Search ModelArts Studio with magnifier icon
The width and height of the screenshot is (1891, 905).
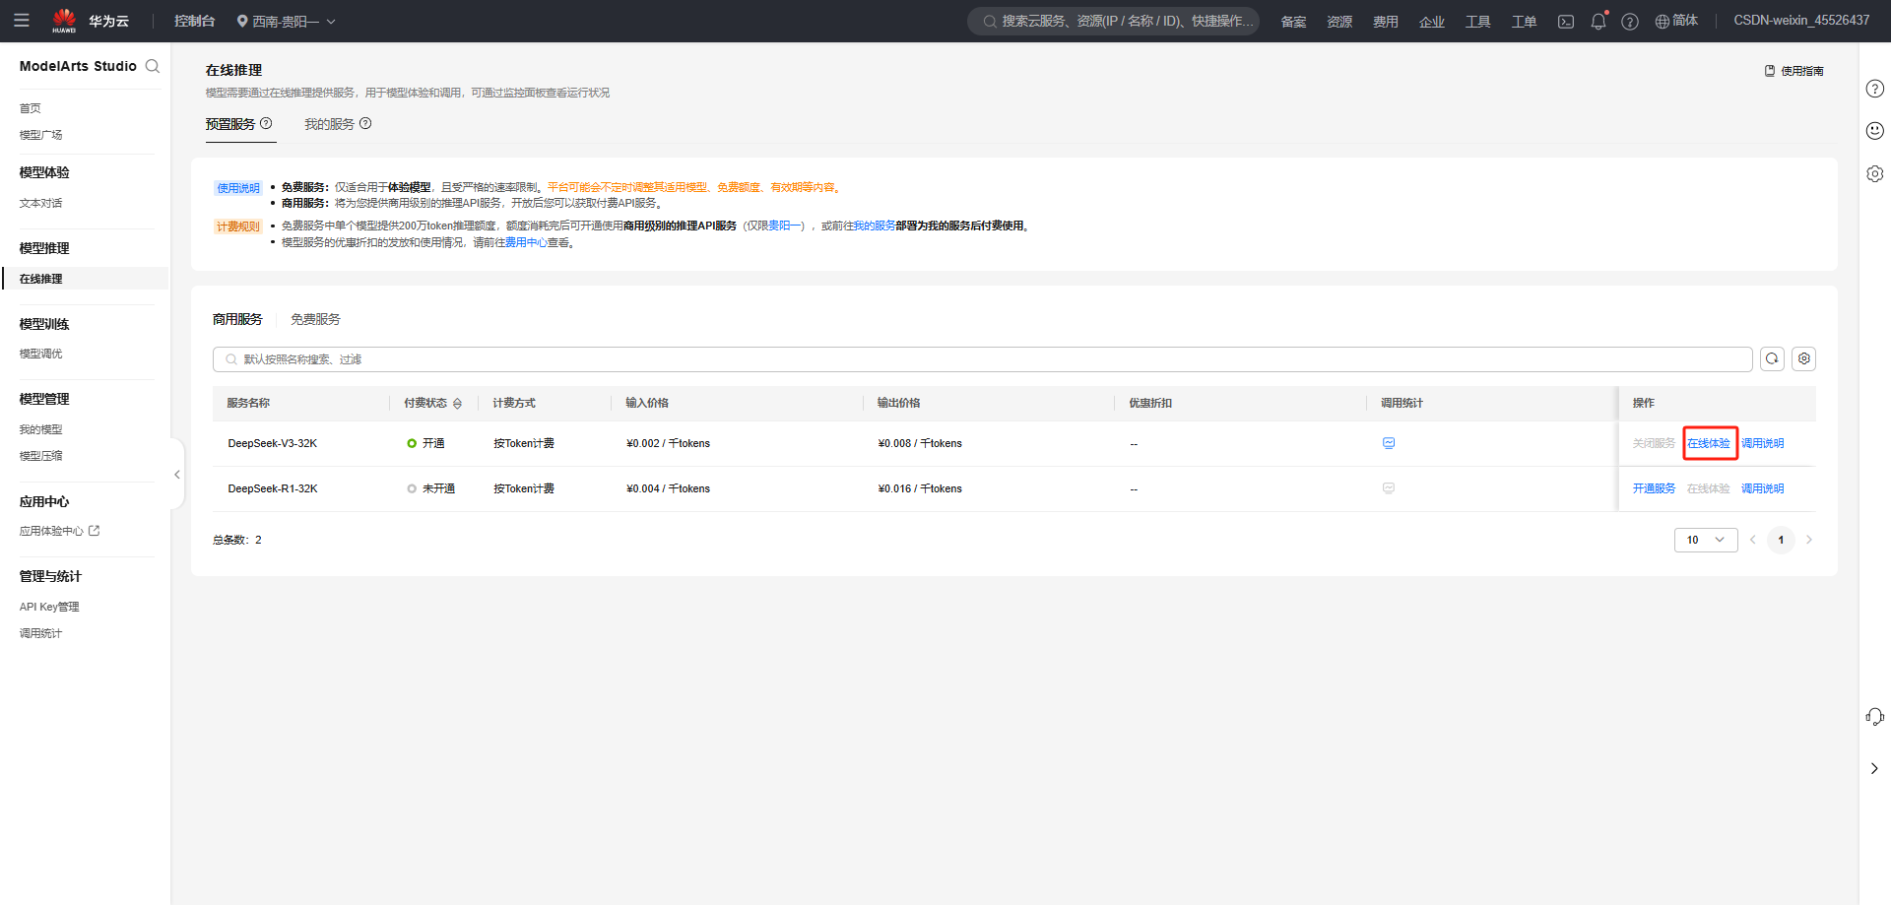point(153,66)
